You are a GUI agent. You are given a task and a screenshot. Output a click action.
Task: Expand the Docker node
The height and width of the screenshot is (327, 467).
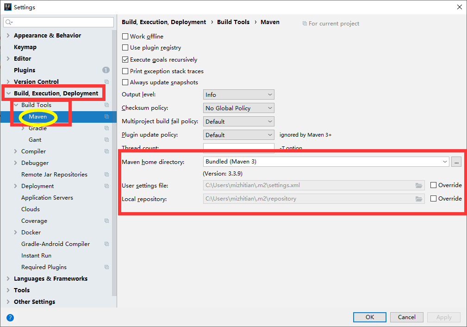pos(16,233)
